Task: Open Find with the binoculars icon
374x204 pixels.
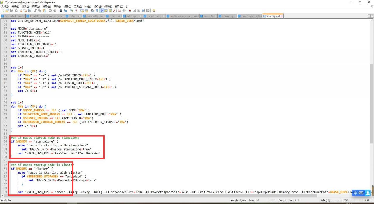Action: [x=61, y=11]
